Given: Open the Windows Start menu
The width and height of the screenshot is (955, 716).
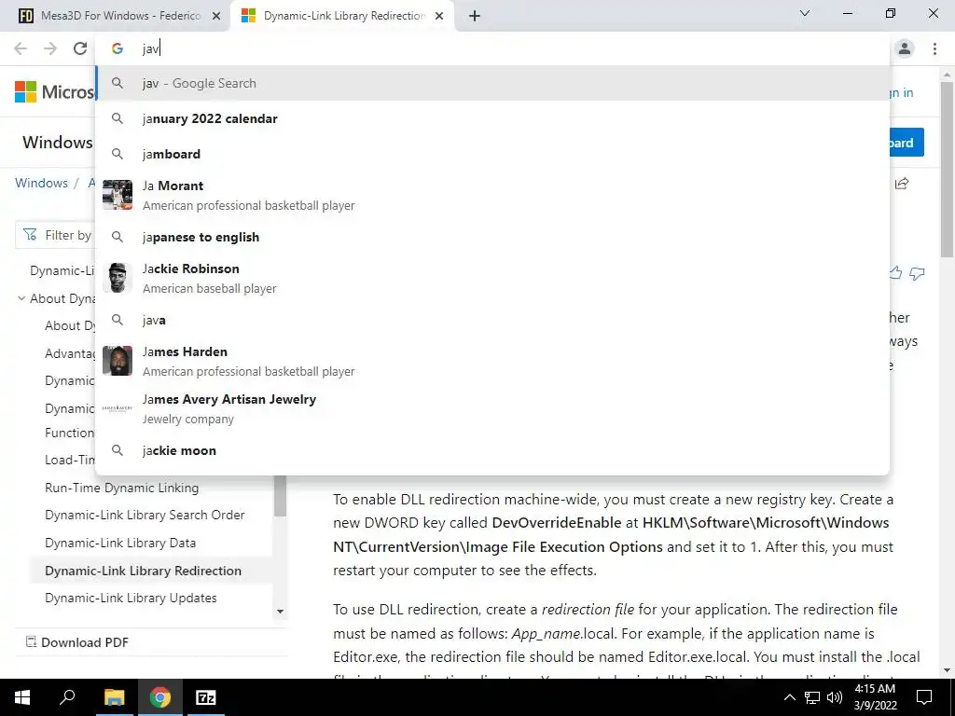Looking at the screenshot, I should point(22,697).
